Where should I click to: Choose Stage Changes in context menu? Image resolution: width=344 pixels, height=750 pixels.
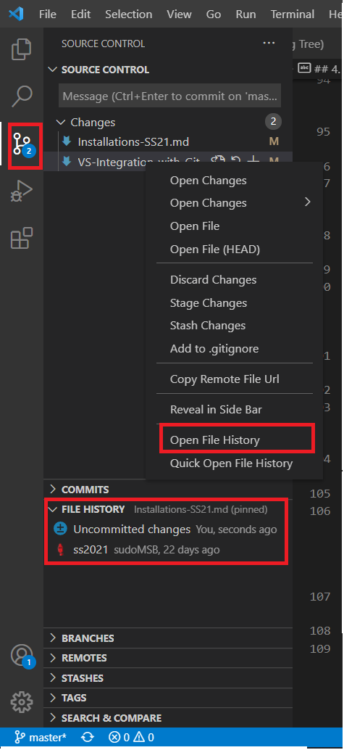pos(209,302)
